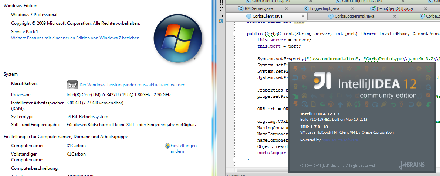The width and height of the screenshot is (440, 176).
Task: Click the class icon on CorbaClient.java tab
Action: (x=248, y=16)
